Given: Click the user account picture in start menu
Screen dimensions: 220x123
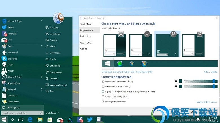Looking at the screenshot, I should [x=58, y=18].
